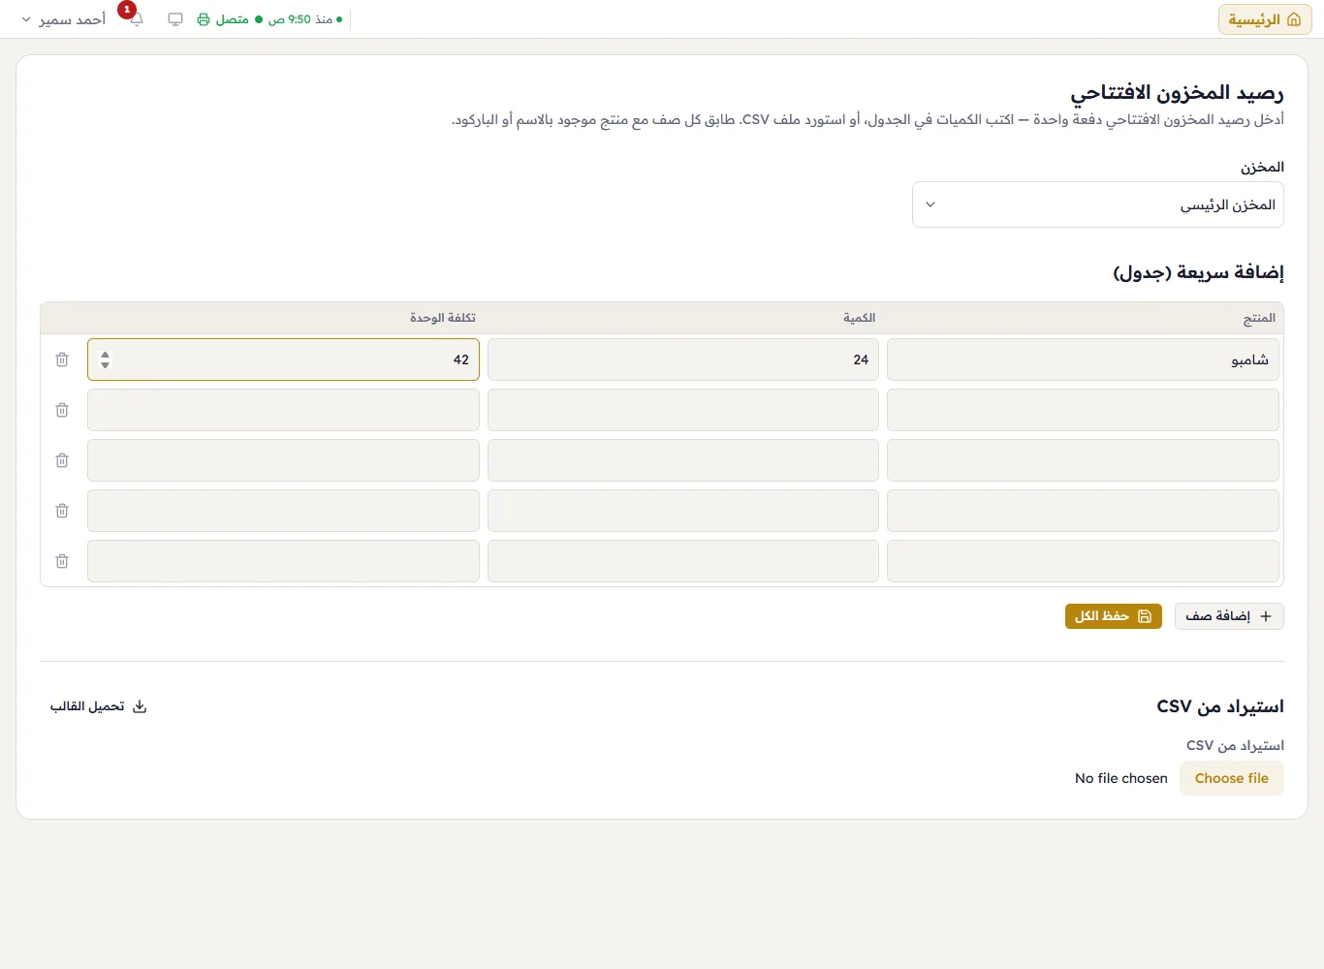
Task: Add a new row with إضافة صف
Action: 1229,616
